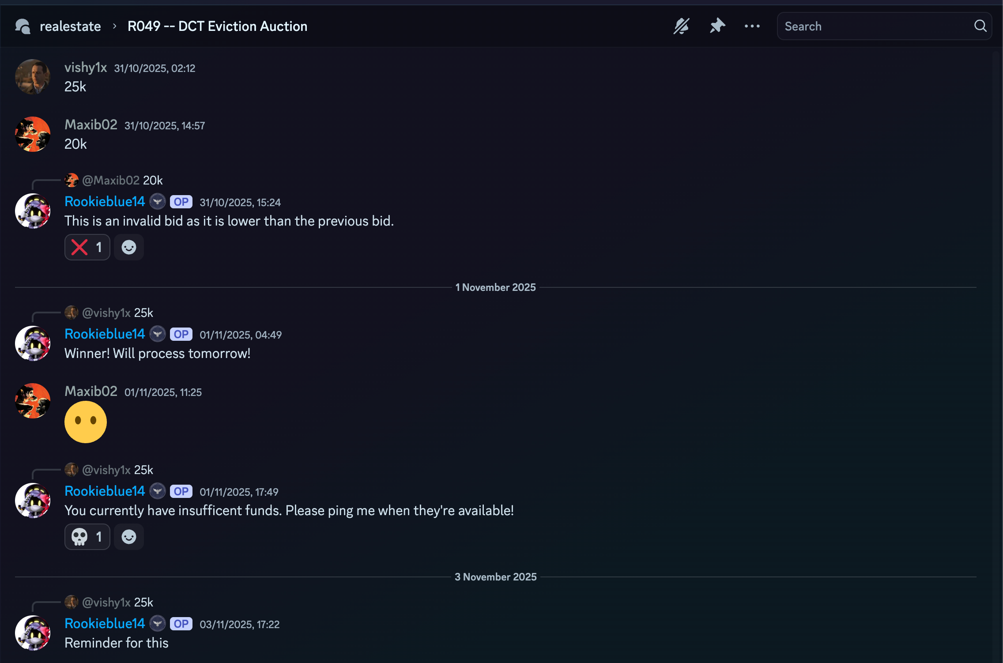Open the more options ellipsis menu
This screenshot has height=663, width=1003.
(752, 26)
